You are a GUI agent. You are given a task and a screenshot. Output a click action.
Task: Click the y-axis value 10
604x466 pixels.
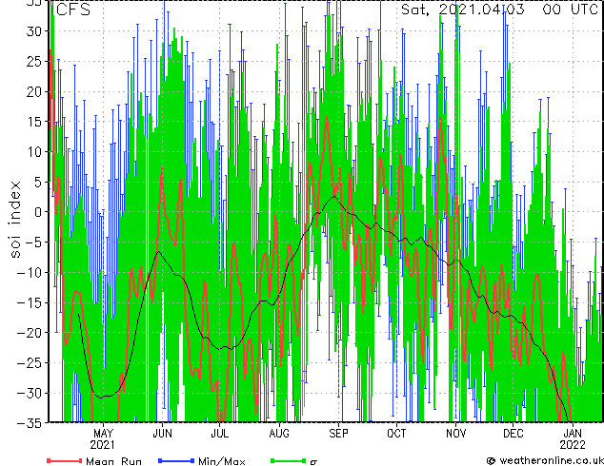click(33, 152)
